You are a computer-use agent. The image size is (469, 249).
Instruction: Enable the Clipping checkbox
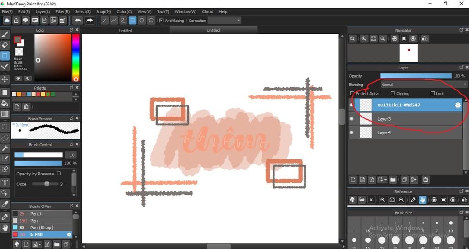(x=393, y=93)
